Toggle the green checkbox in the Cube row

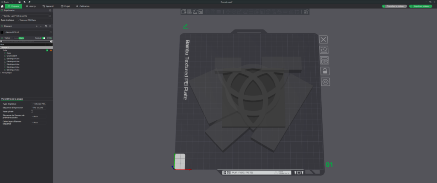tap(47, 50)
